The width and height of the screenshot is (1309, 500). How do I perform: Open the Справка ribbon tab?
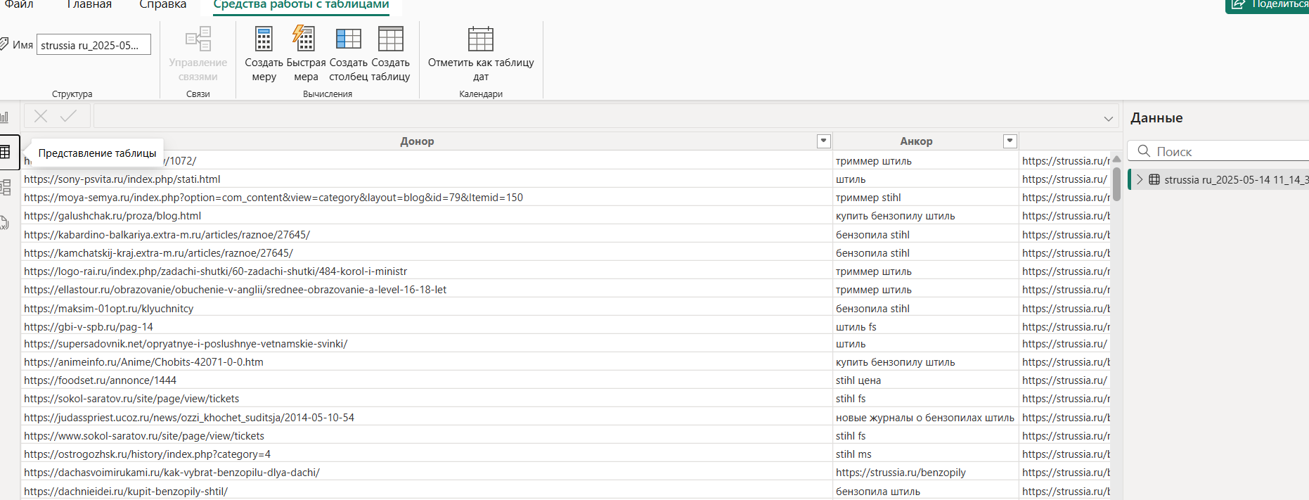162,5
